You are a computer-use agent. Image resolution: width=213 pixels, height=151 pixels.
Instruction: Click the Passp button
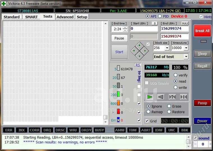(x=202, y=103)
